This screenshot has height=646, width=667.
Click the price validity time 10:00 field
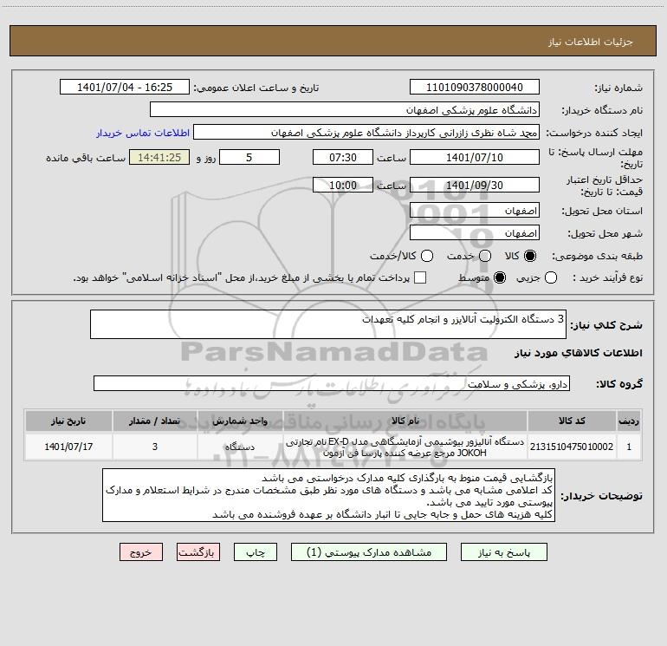[343, 186]
